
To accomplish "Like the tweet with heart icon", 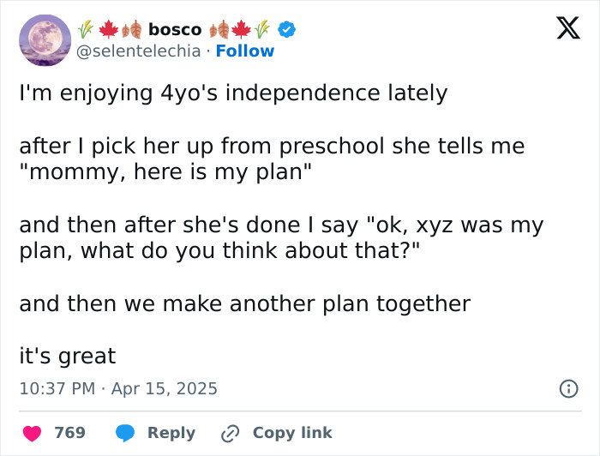I will [33, 433].
